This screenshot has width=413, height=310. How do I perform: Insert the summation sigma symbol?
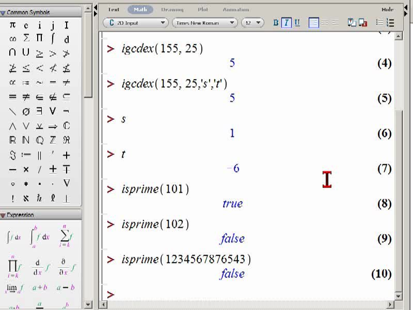point(26,38)
